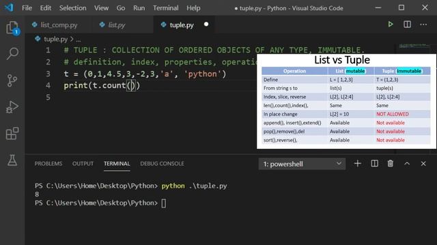The image size is (437, 245).
Task: Add a new terminal with plus icon
Action: coord(358,163)
